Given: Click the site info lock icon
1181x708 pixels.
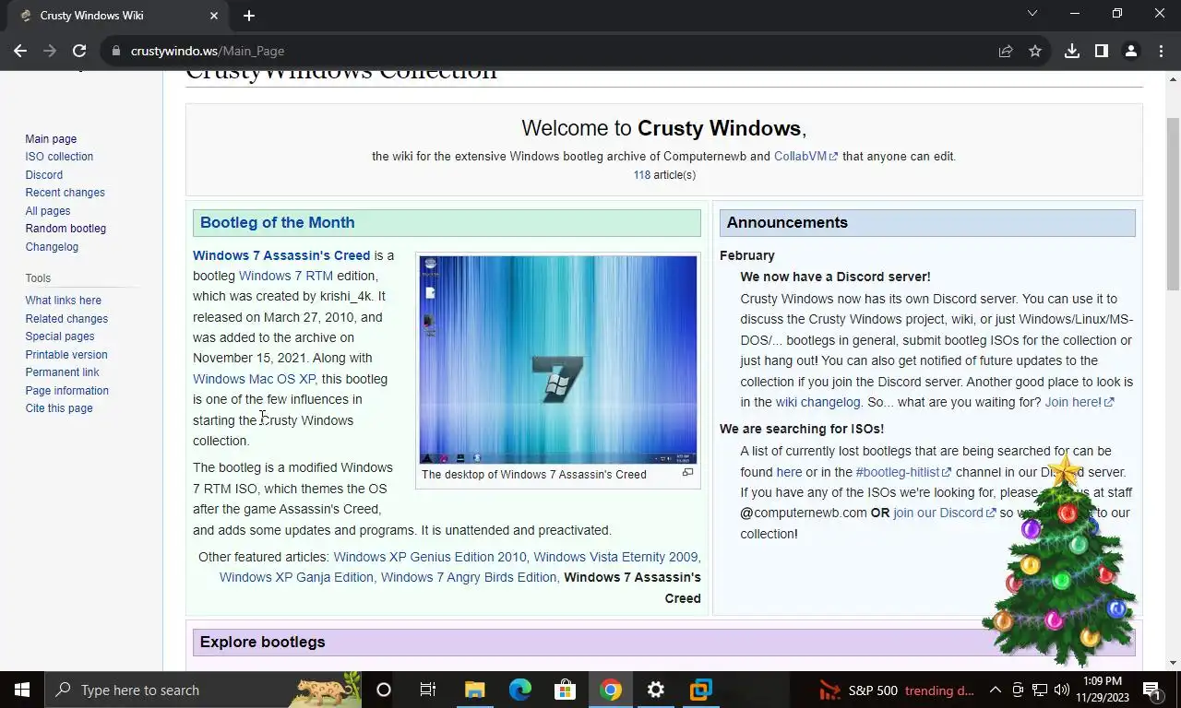Looking at the screenshot, I should (116, 51).
